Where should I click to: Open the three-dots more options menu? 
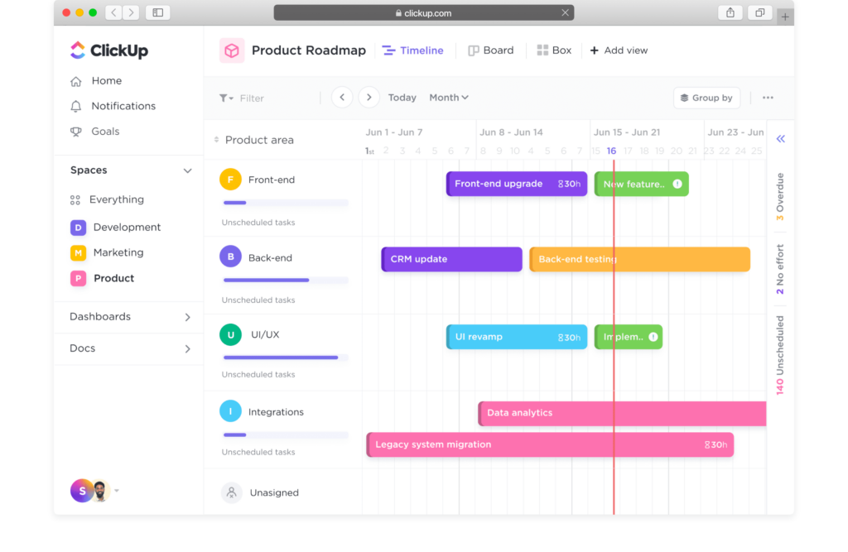768,98
